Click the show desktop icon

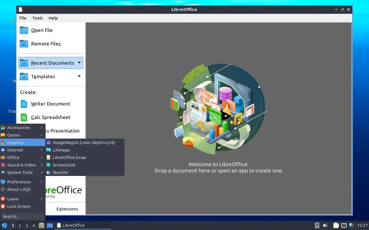(50, 225)
